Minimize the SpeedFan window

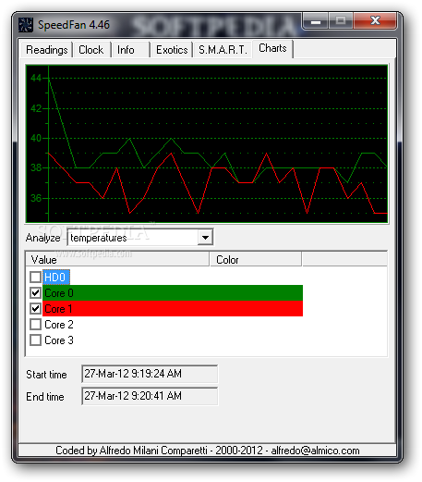(316, 21)
